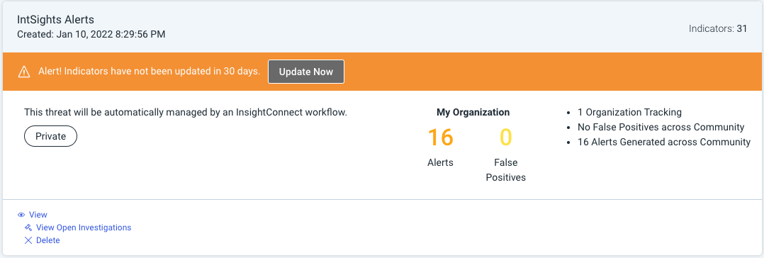Click the Indicators: 31 count
The width and height of the screenshot is (764, 258).
(x=718, y=29)
